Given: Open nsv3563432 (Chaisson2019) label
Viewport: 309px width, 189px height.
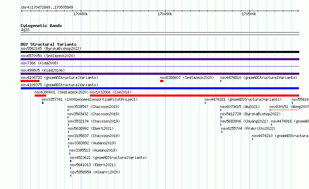Looking at the screenshot, I should 93,114.
